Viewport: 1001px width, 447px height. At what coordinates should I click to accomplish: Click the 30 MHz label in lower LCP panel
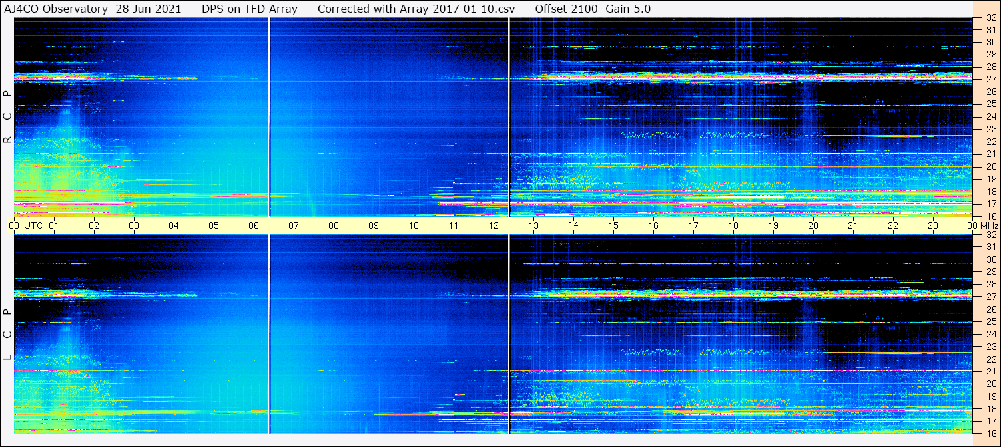(x=990, y=259)
